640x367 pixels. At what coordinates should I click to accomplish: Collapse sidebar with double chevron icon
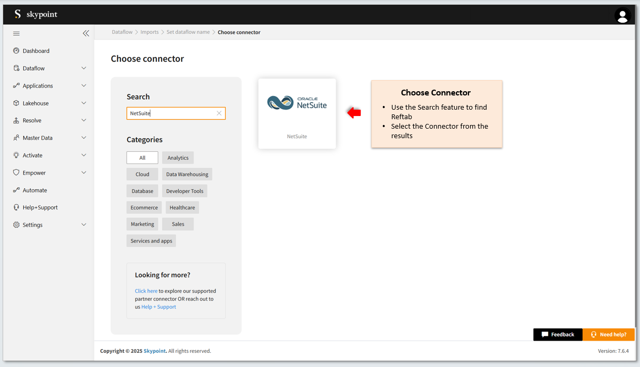coord(86,34)
